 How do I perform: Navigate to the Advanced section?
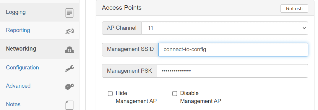[18, 86]
